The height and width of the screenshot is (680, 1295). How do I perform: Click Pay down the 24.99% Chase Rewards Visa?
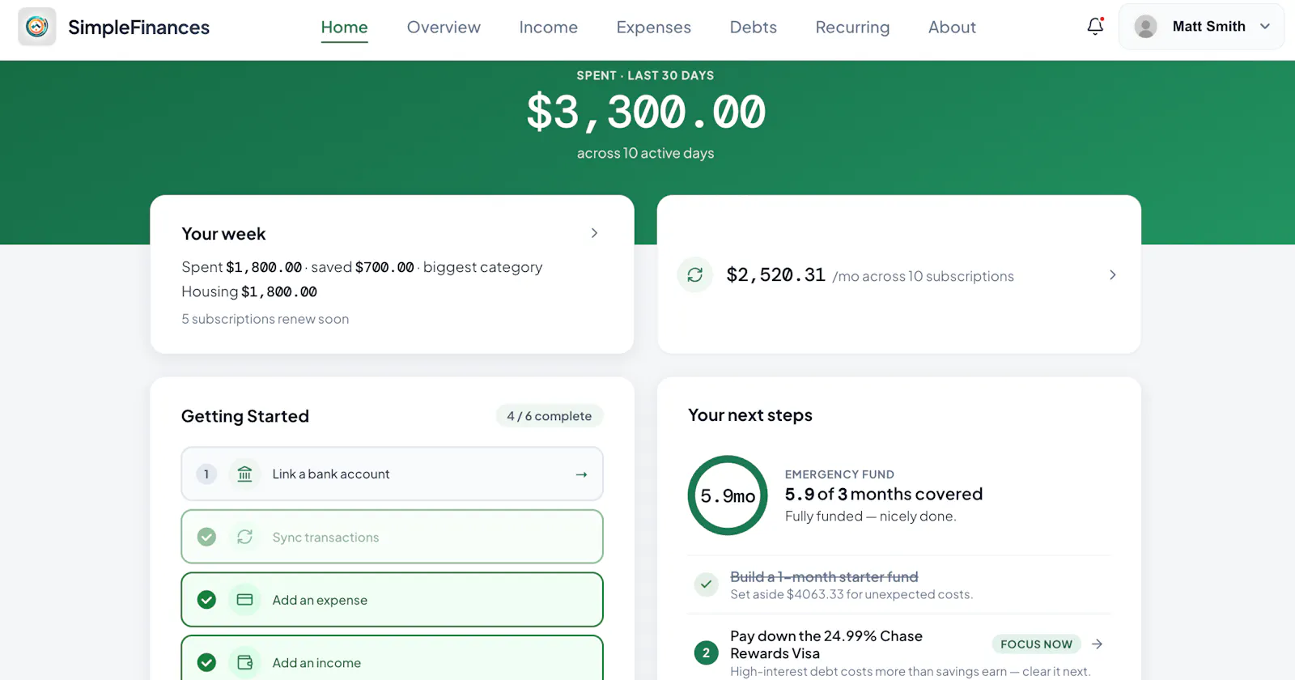pyautogui.click(x=826, y=644)
